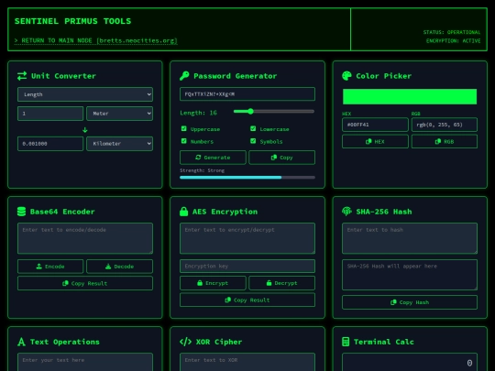The height and width of the screenshot is (371, 495).
Task: Click the Terminal Calc display
Action: pos(410,362)
